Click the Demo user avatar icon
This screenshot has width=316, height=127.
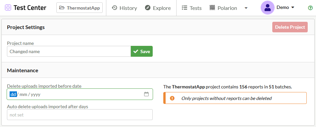[267, 8]
